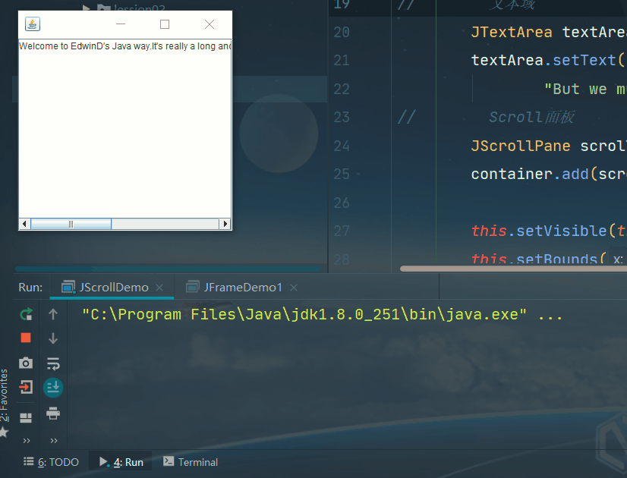Select the JScrollDemo run tab
This screenshot has width=627, height=478.
tap(114, 288)
